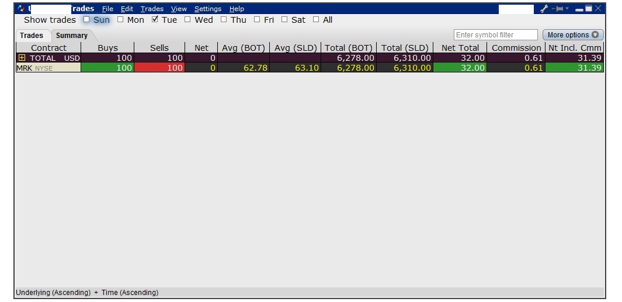
Task: Click the sort order status bar text
Action: tap(87, 293)
